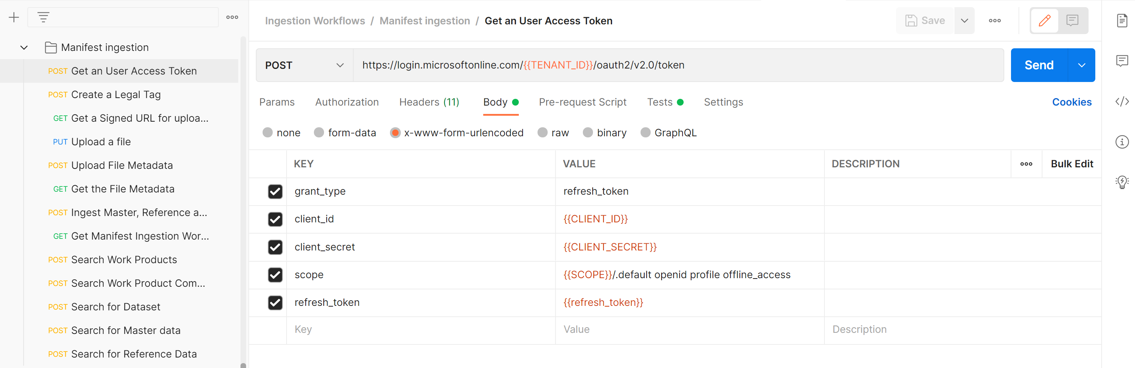Open the Pre-request Script tab

(x=582, y=102)
